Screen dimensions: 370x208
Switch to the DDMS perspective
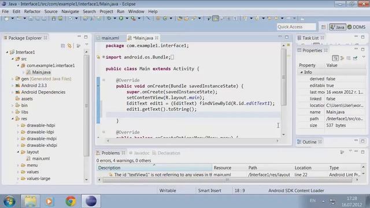[356, 27]
